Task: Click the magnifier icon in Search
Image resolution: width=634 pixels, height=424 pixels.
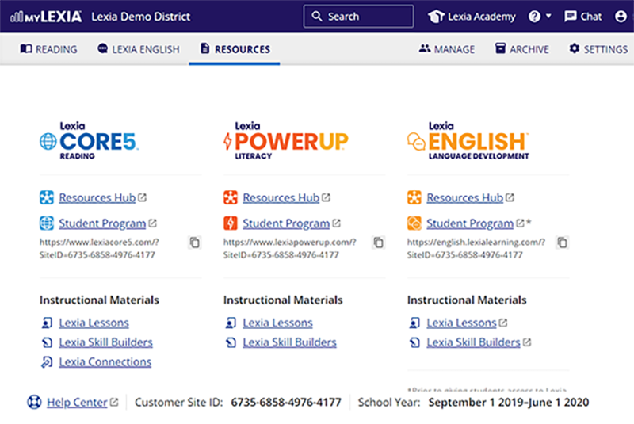Action: tap(317, 17)
